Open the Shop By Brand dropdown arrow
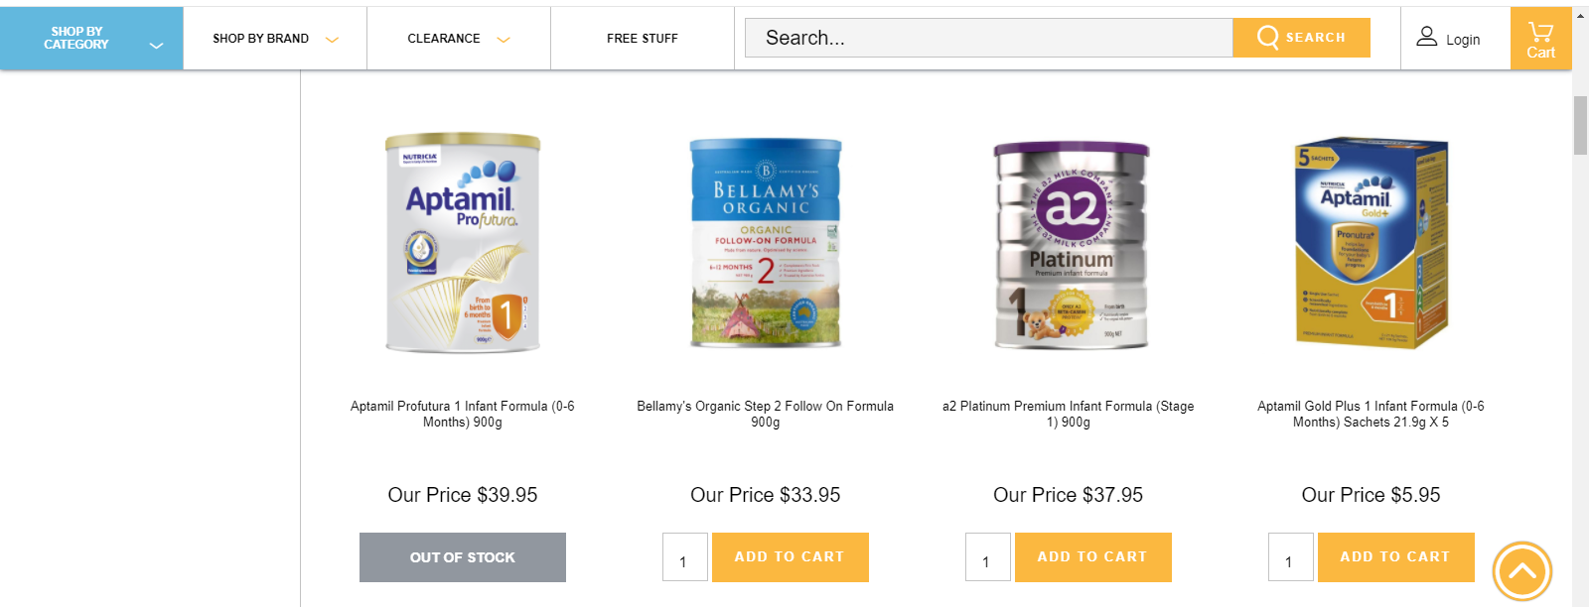This screenshot has width=1589, height=607. click(x=332, y=40)
